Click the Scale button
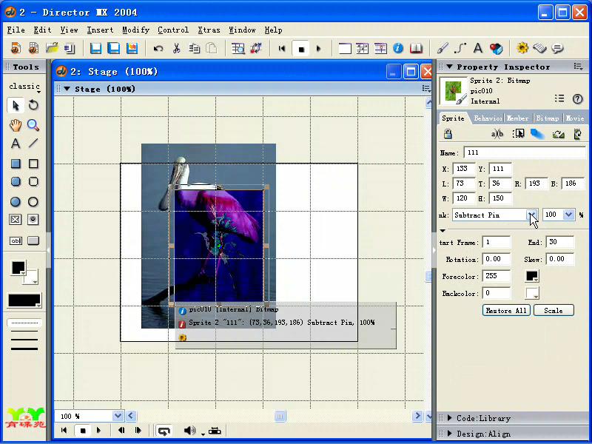 tap(554, 310)
